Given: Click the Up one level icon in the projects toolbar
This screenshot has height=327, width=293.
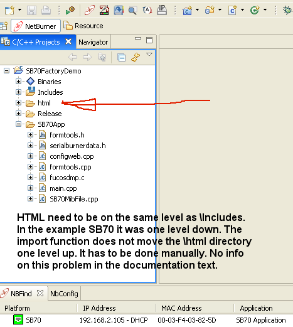Looking at the screenshot, I should coord(102,57).
